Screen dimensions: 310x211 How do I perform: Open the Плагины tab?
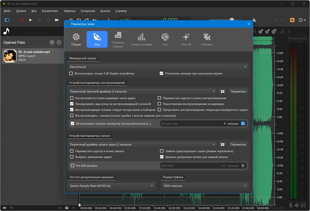click(207, 40)
